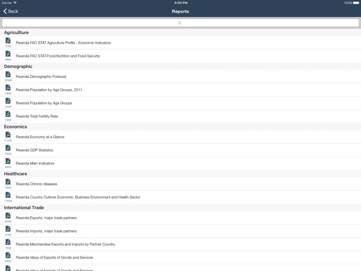361x271 pixels.
Task: Open PDF icon for Rwanda Exports, major trade partners
Action: [8, 216]
